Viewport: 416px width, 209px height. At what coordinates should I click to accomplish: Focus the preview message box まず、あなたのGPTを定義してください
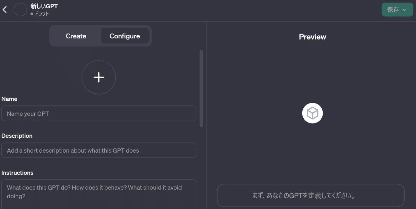pyautogui.click(x=311, y=196)
